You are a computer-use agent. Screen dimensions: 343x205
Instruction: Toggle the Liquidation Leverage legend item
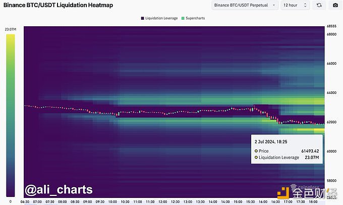tap(159, 18)
